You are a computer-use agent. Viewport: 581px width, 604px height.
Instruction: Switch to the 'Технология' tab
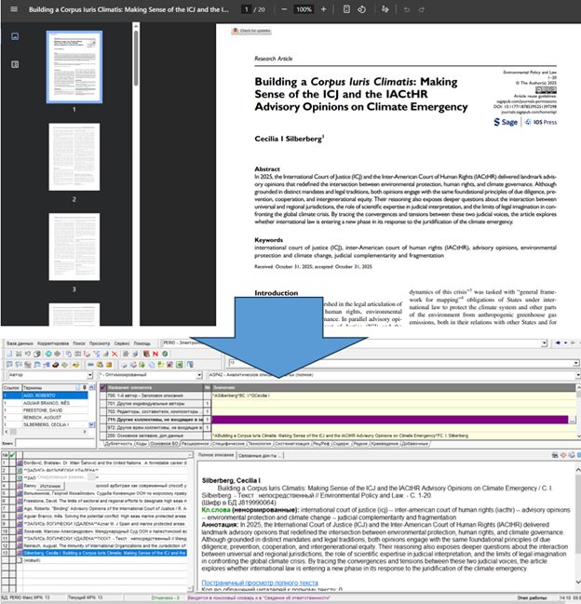[259, 444]
